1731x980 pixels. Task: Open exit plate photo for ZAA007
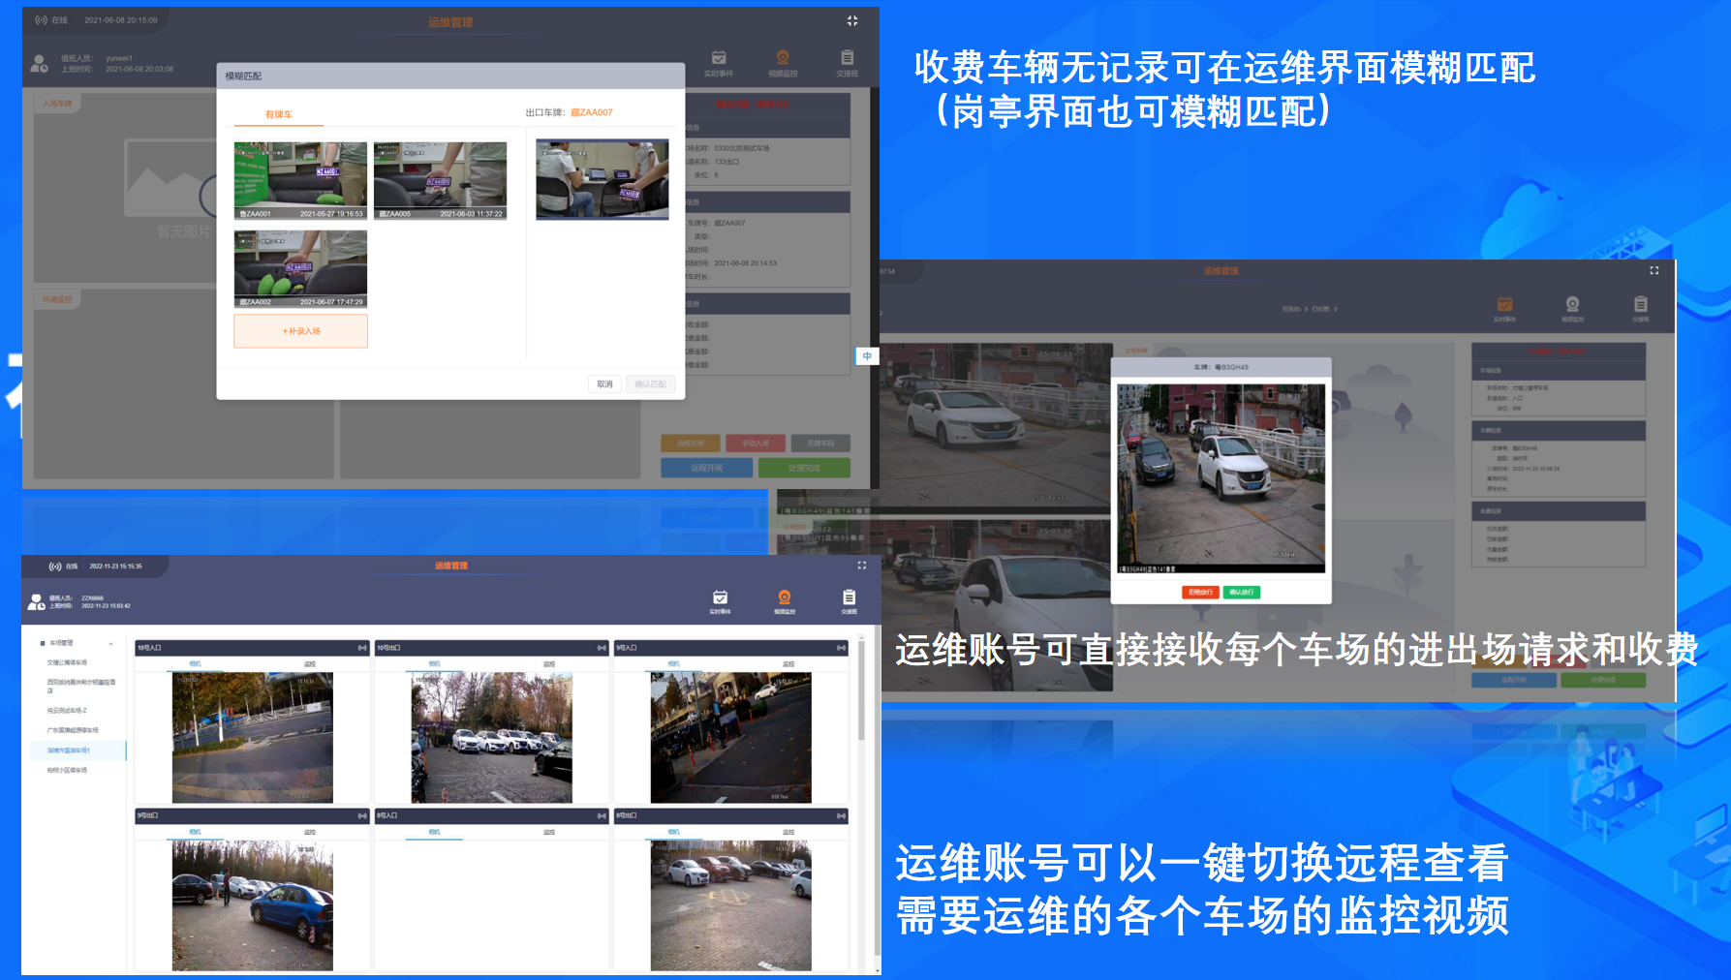603,179
